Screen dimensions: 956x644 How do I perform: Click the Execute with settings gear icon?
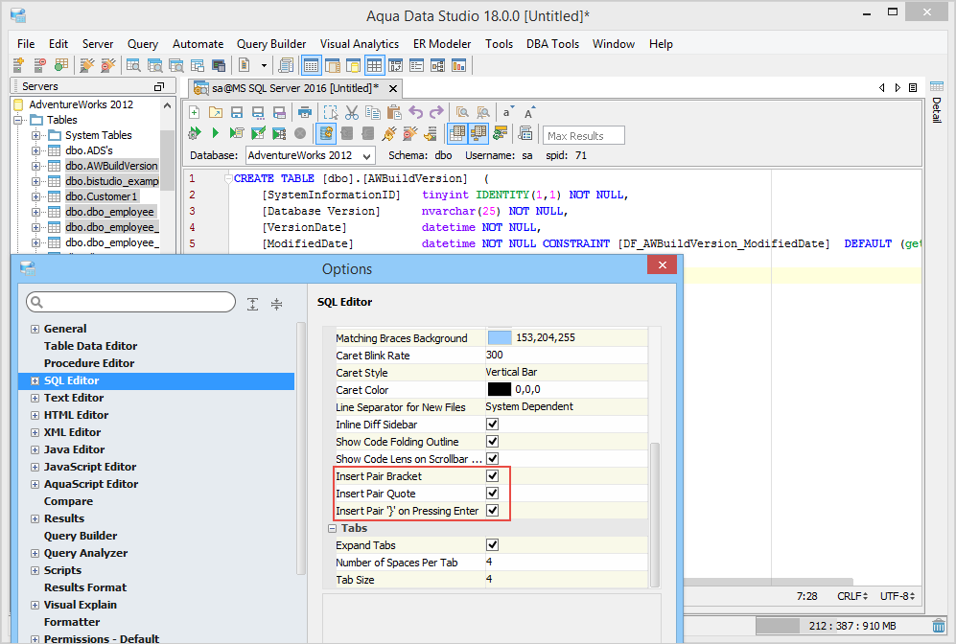coord(195,133)
